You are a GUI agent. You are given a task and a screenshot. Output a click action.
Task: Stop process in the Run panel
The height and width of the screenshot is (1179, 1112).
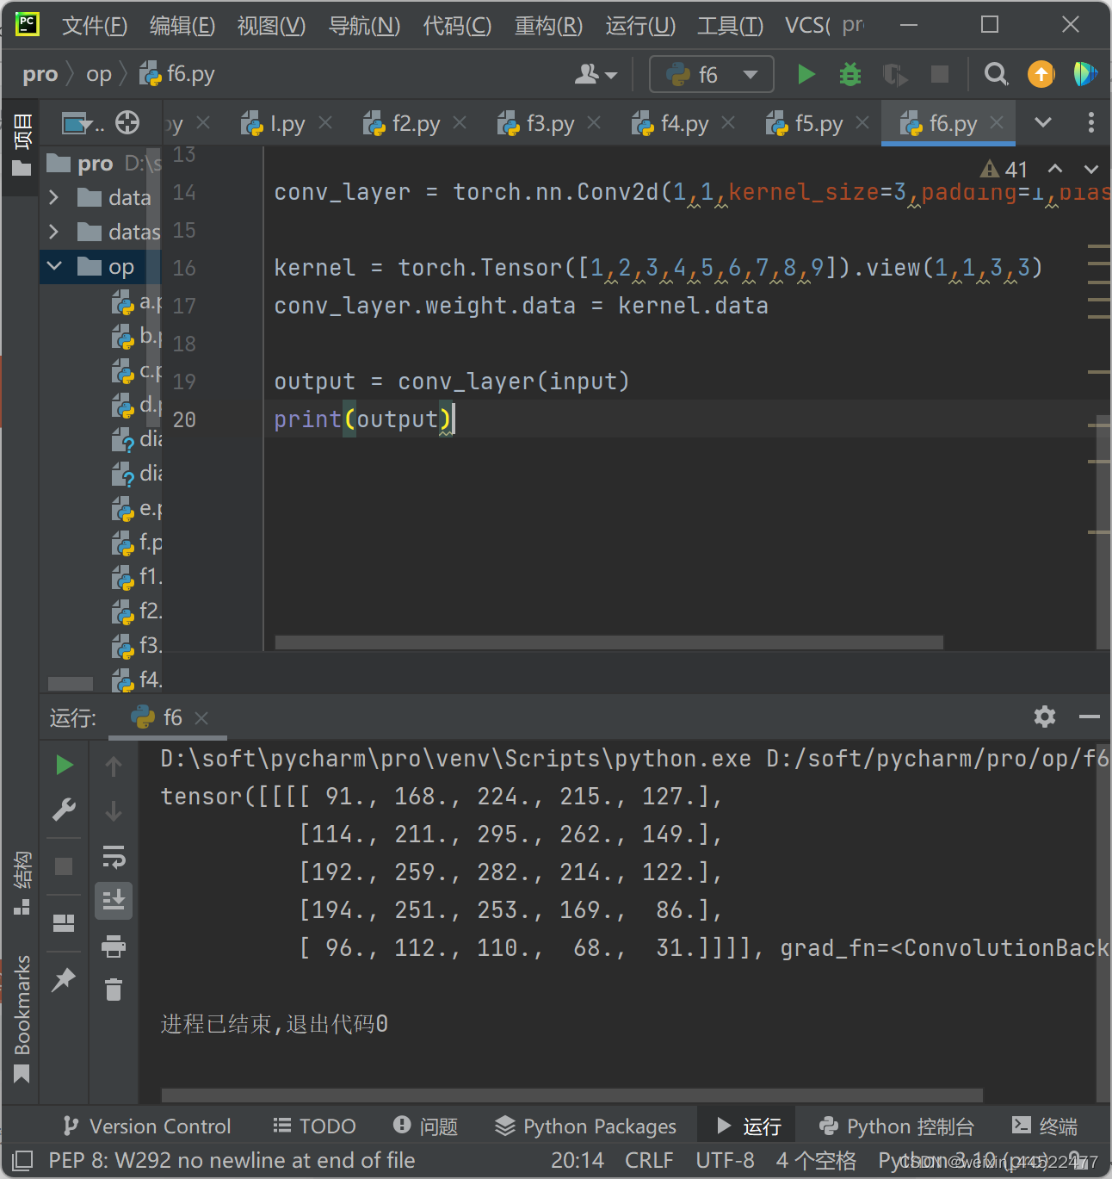tap(64, 866)
